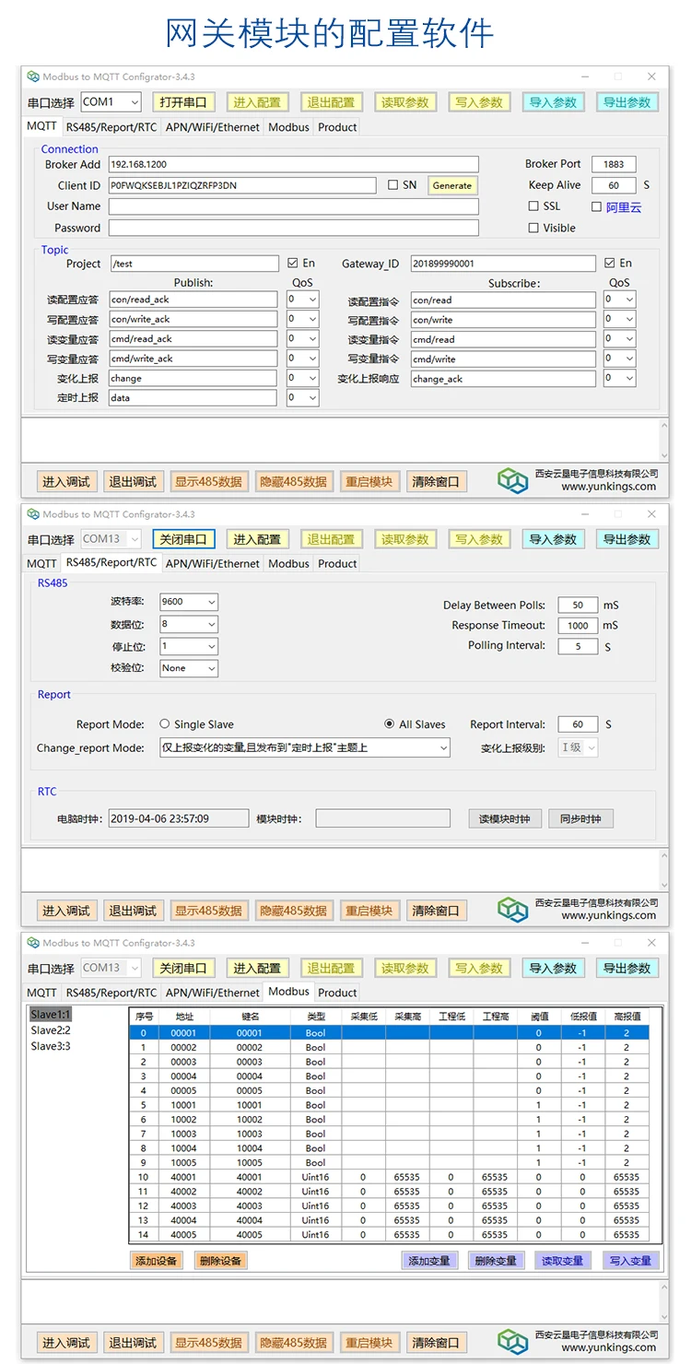
Task: Open the 停止位 stop bits dropdown
Action: click(189, 646)
